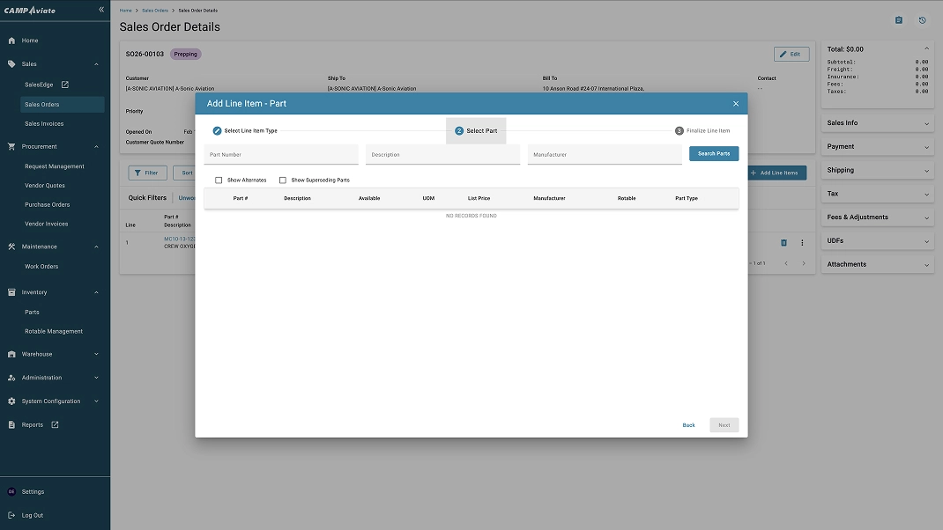Enable Show Alternates checkbox
Image resolution: width=943 pixels, height=530 pixels.
(x=219, y=180)
